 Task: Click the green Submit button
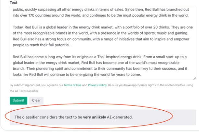(x=18, y=101)
